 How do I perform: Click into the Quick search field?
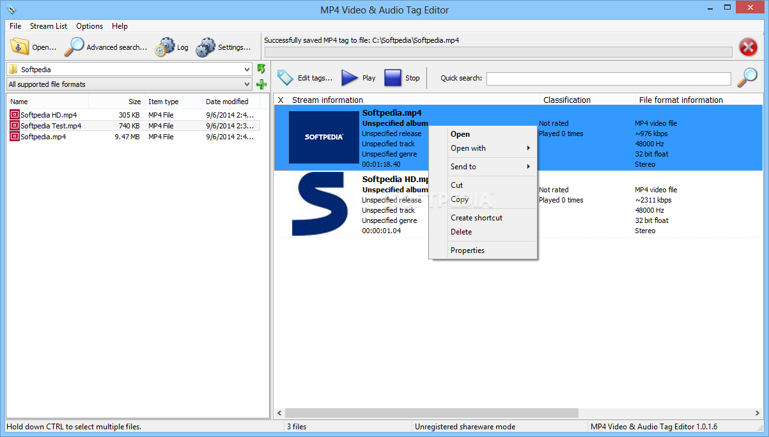(609, 79)
